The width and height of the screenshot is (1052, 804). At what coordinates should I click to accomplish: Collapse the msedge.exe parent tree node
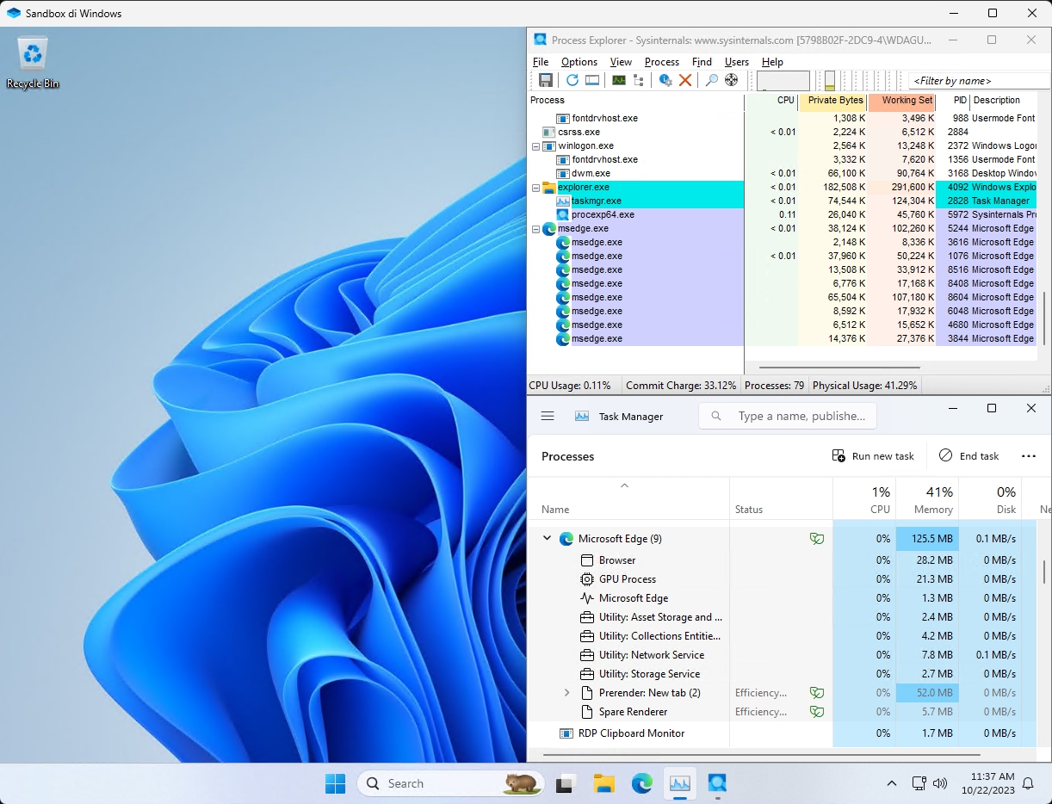click(x=535, y=229)
